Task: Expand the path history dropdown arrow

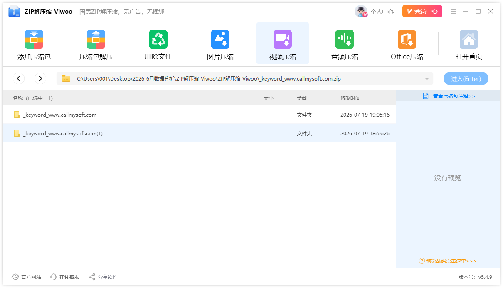Action: (427, 79)
